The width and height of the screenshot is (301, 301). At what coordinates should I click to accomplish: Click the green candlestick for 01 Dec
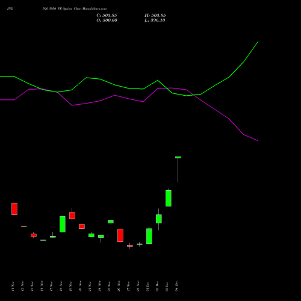149,236
